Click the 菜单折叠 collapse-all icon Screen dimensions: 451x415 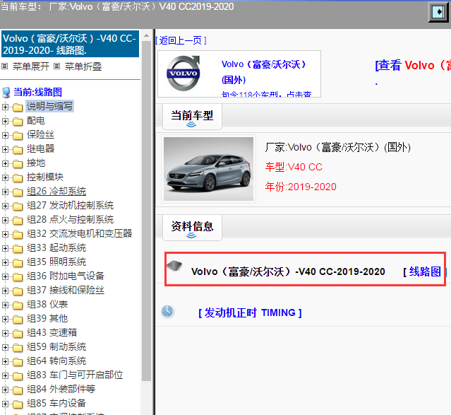pos(57,66)
